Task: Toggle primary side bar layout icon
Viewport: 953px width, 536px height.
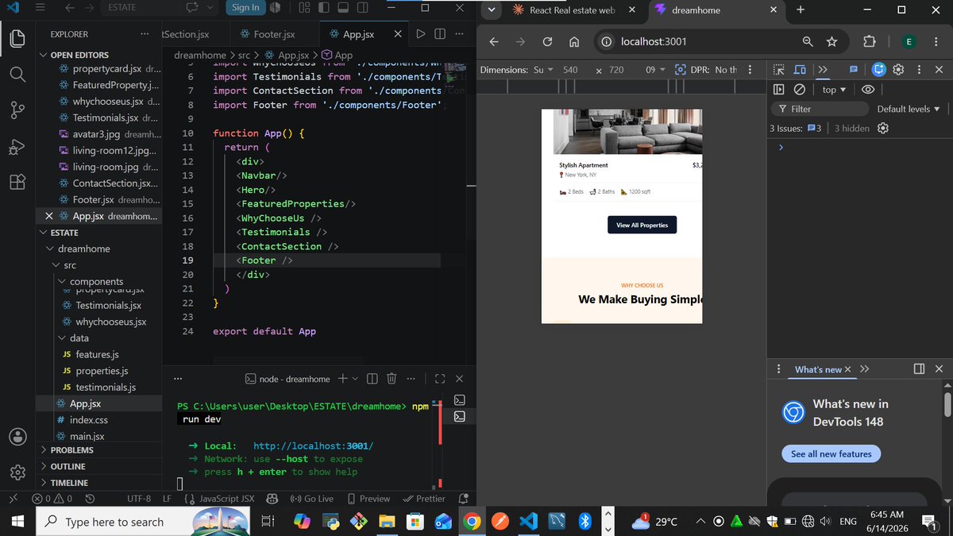Action: point(323,7)
